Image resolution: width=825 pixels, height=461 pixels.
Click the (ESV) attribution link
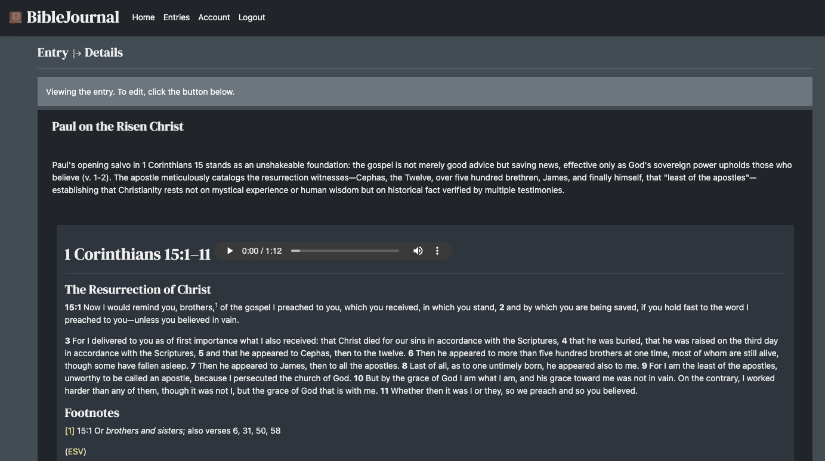(x=75, y=451)
